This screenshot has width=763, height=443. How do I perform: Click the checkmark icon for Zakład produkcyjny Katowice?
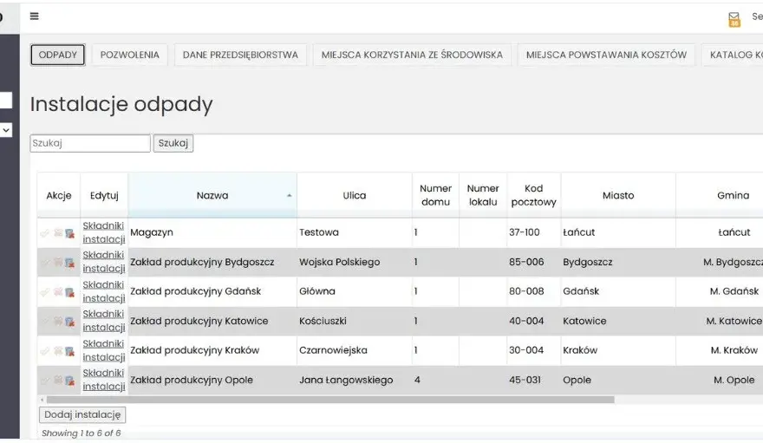(x=45, y=322)
